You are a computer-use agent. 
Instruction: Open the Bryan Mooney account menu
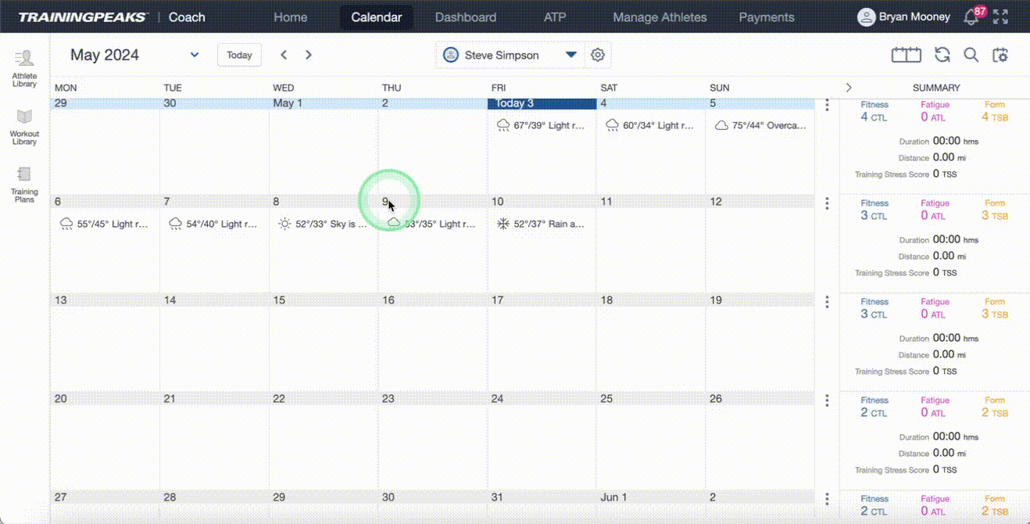coord(904,17)
